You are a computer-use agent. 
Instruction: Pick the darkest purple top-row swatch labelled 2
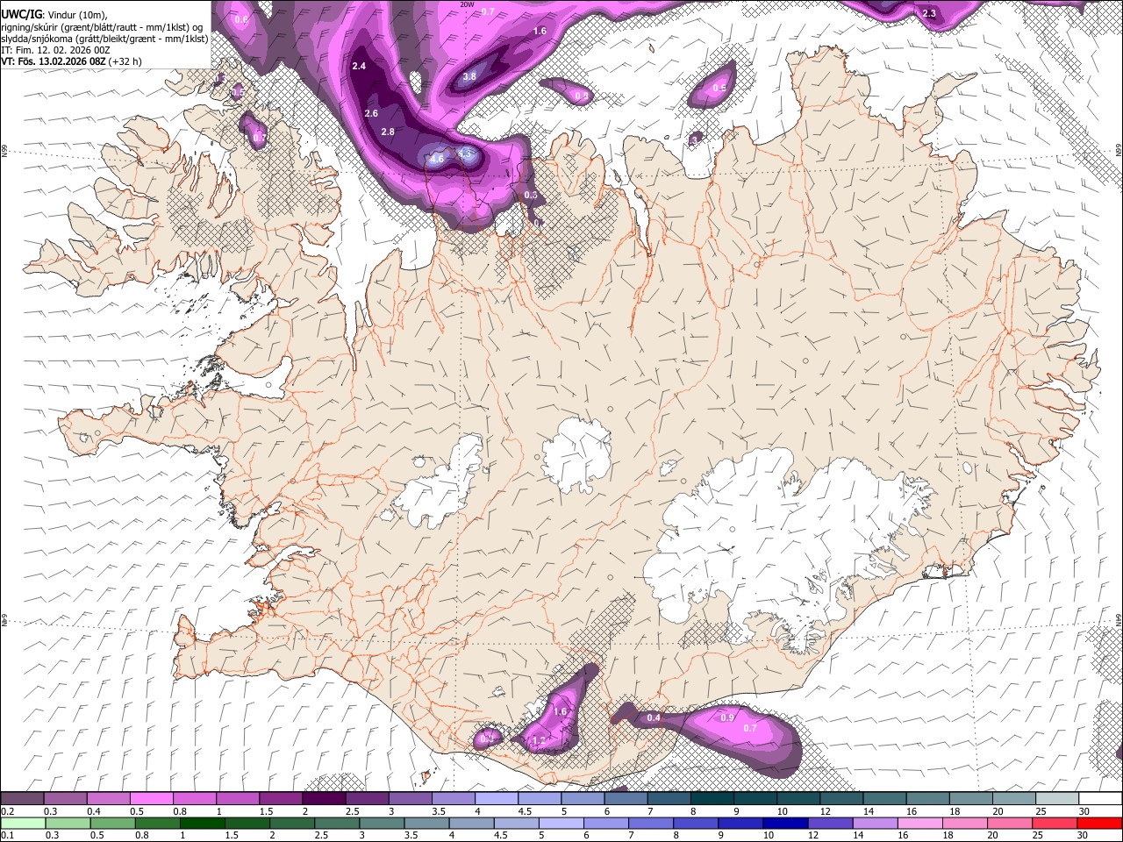pos(324,799)
